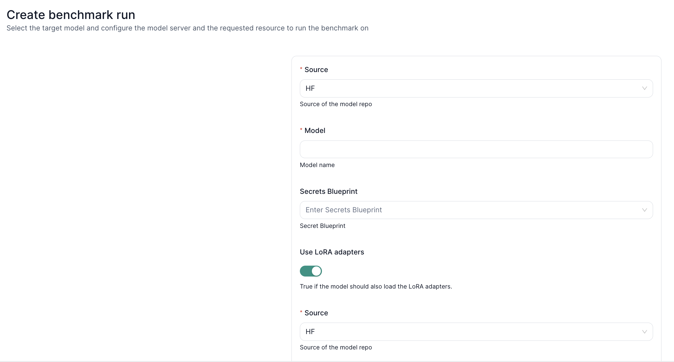
Task: Click inside the Model name input field
Action: point(475,149)
